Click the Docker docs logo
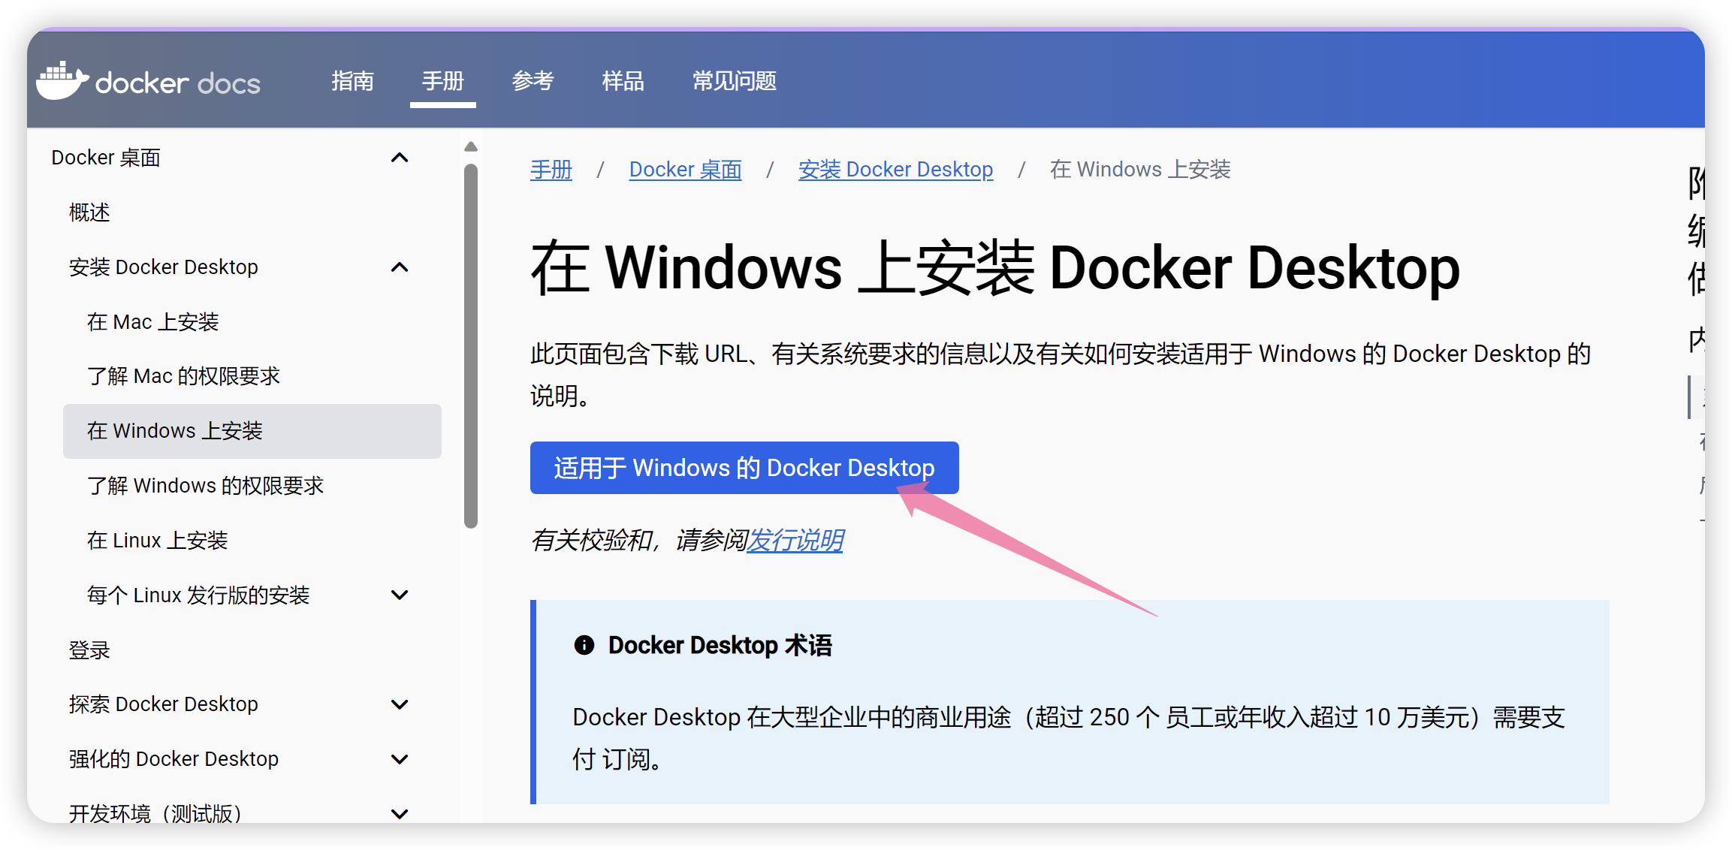This screenshot has height=850, width=1732. point(148,81)
